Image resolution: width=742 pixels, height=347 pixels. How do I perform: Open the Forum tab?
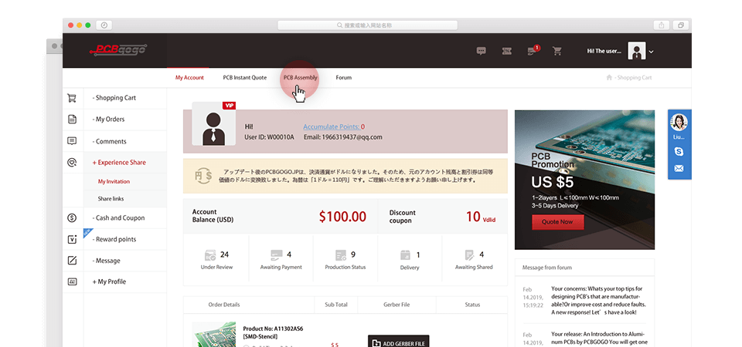343,78
